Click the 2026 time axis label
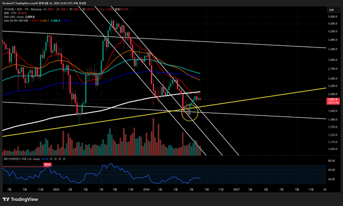 (x=146, y=189)
